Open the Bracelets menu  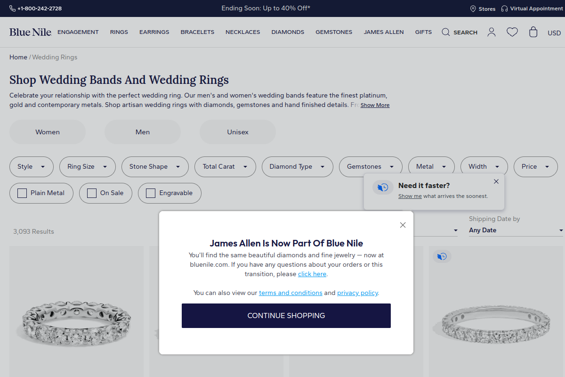pos(197,32)
